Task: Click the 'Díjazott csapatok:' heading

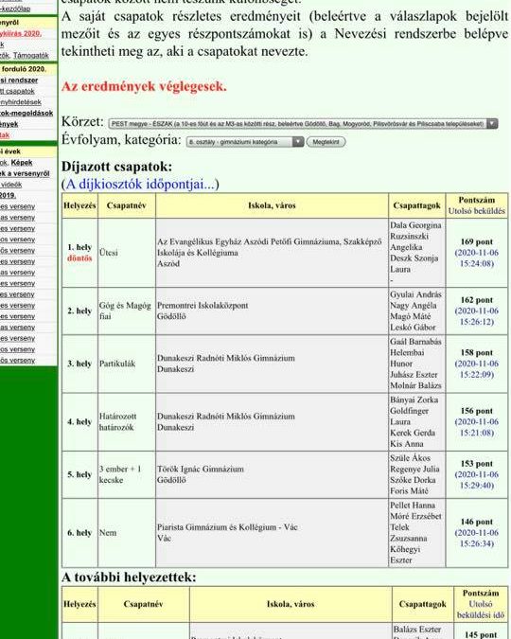Action: [x=117, y=167]
